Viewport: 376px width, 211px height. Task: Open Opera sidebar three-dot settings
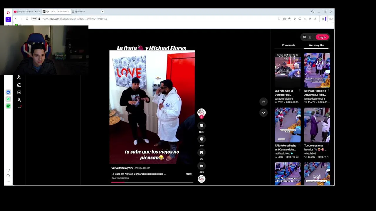coord(8,181)
